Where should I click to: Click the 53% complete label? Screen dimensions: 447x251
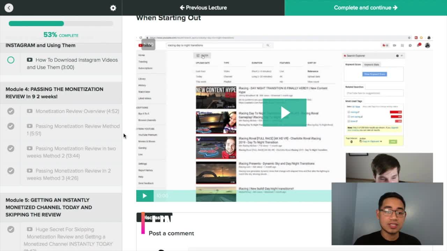click(61, 35)
